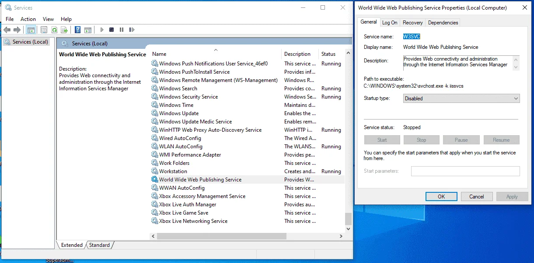Open the Help menu

pyautogui.click(x=66, y=19)
